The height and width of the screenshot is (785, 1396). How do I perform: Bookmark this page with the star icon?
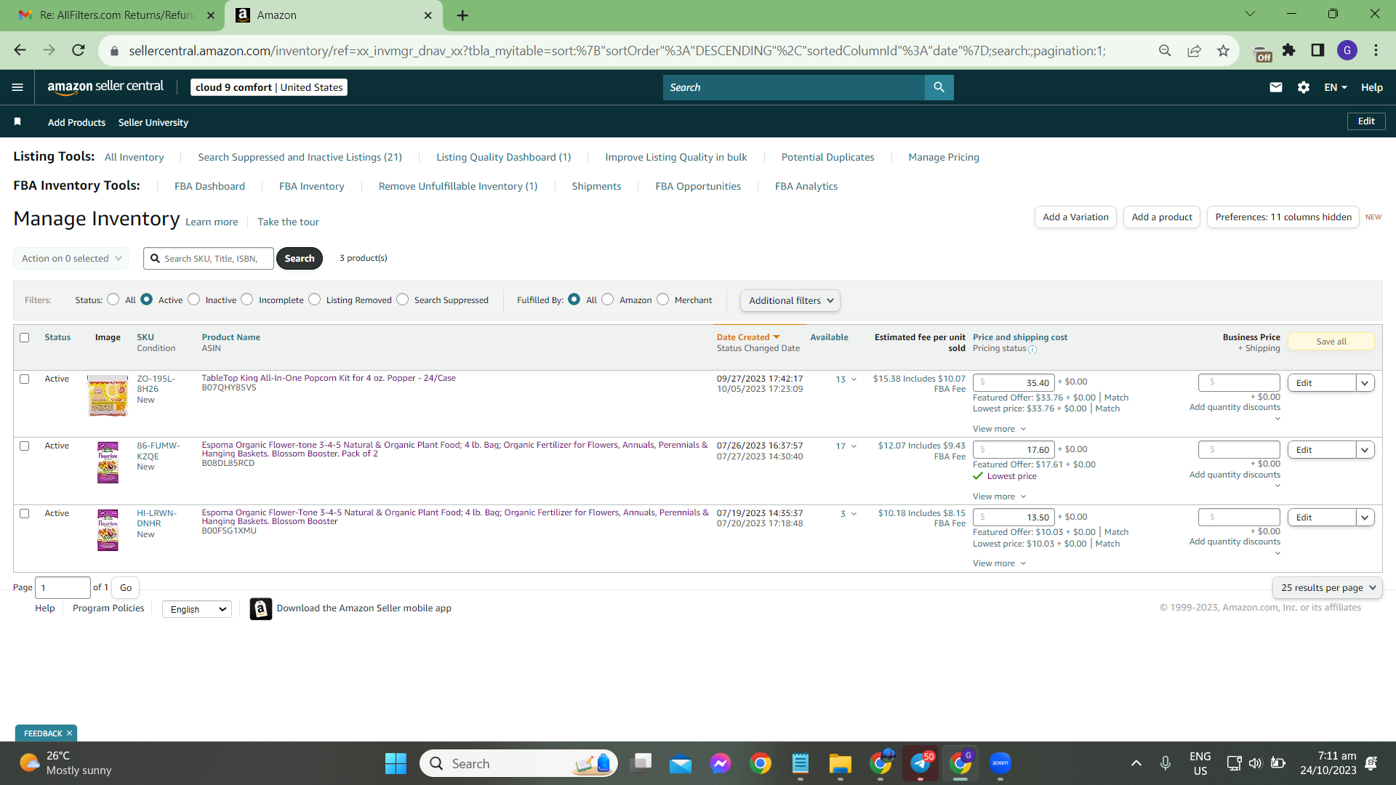click(x=1223, y=50)
